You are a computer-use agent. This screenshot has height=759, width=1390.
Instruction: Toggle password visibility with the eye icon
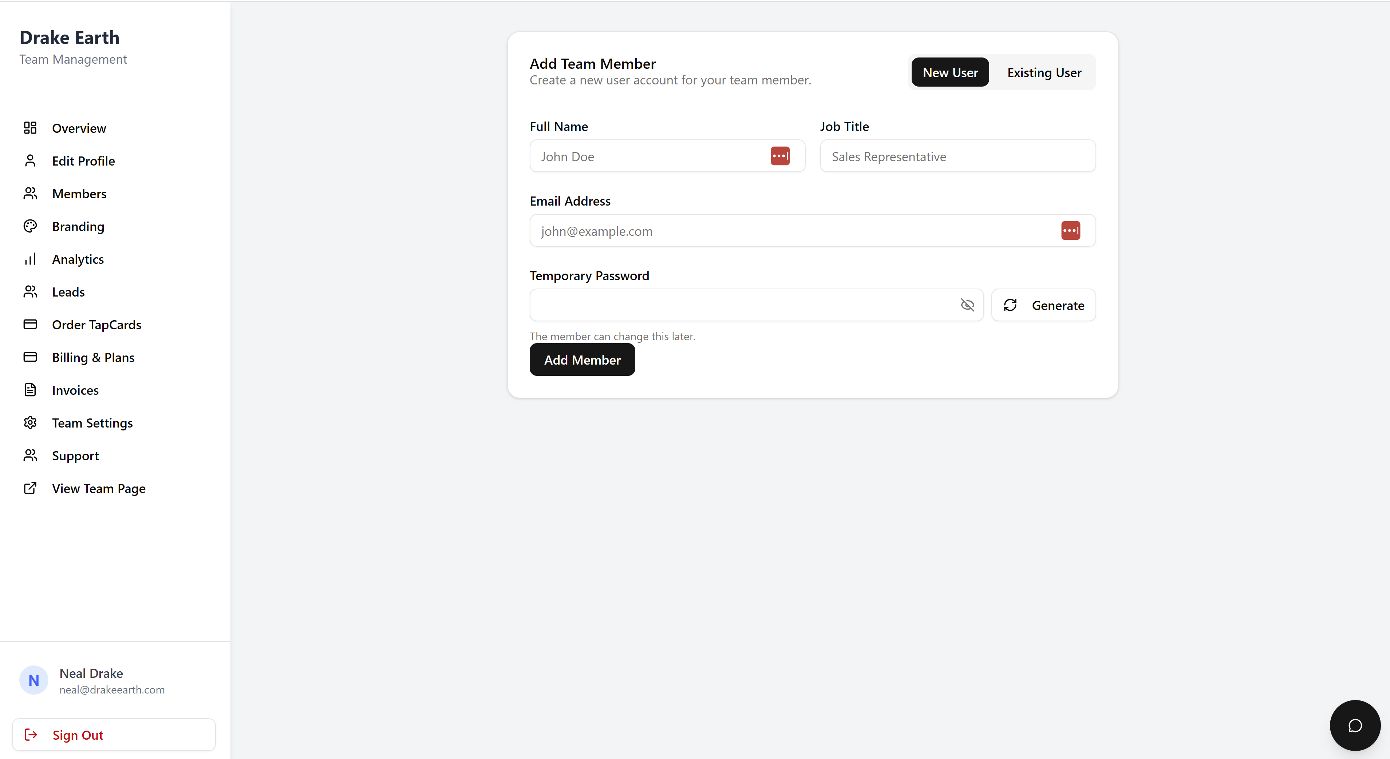967,305
